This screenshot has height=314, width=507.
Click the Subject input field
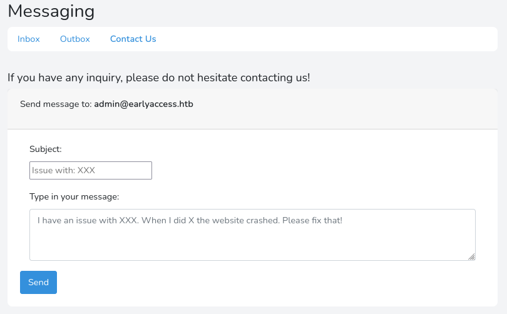pos(91,170)
